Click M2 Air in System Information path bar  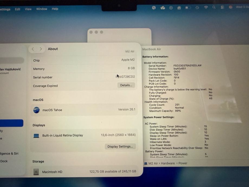point(153,163)
